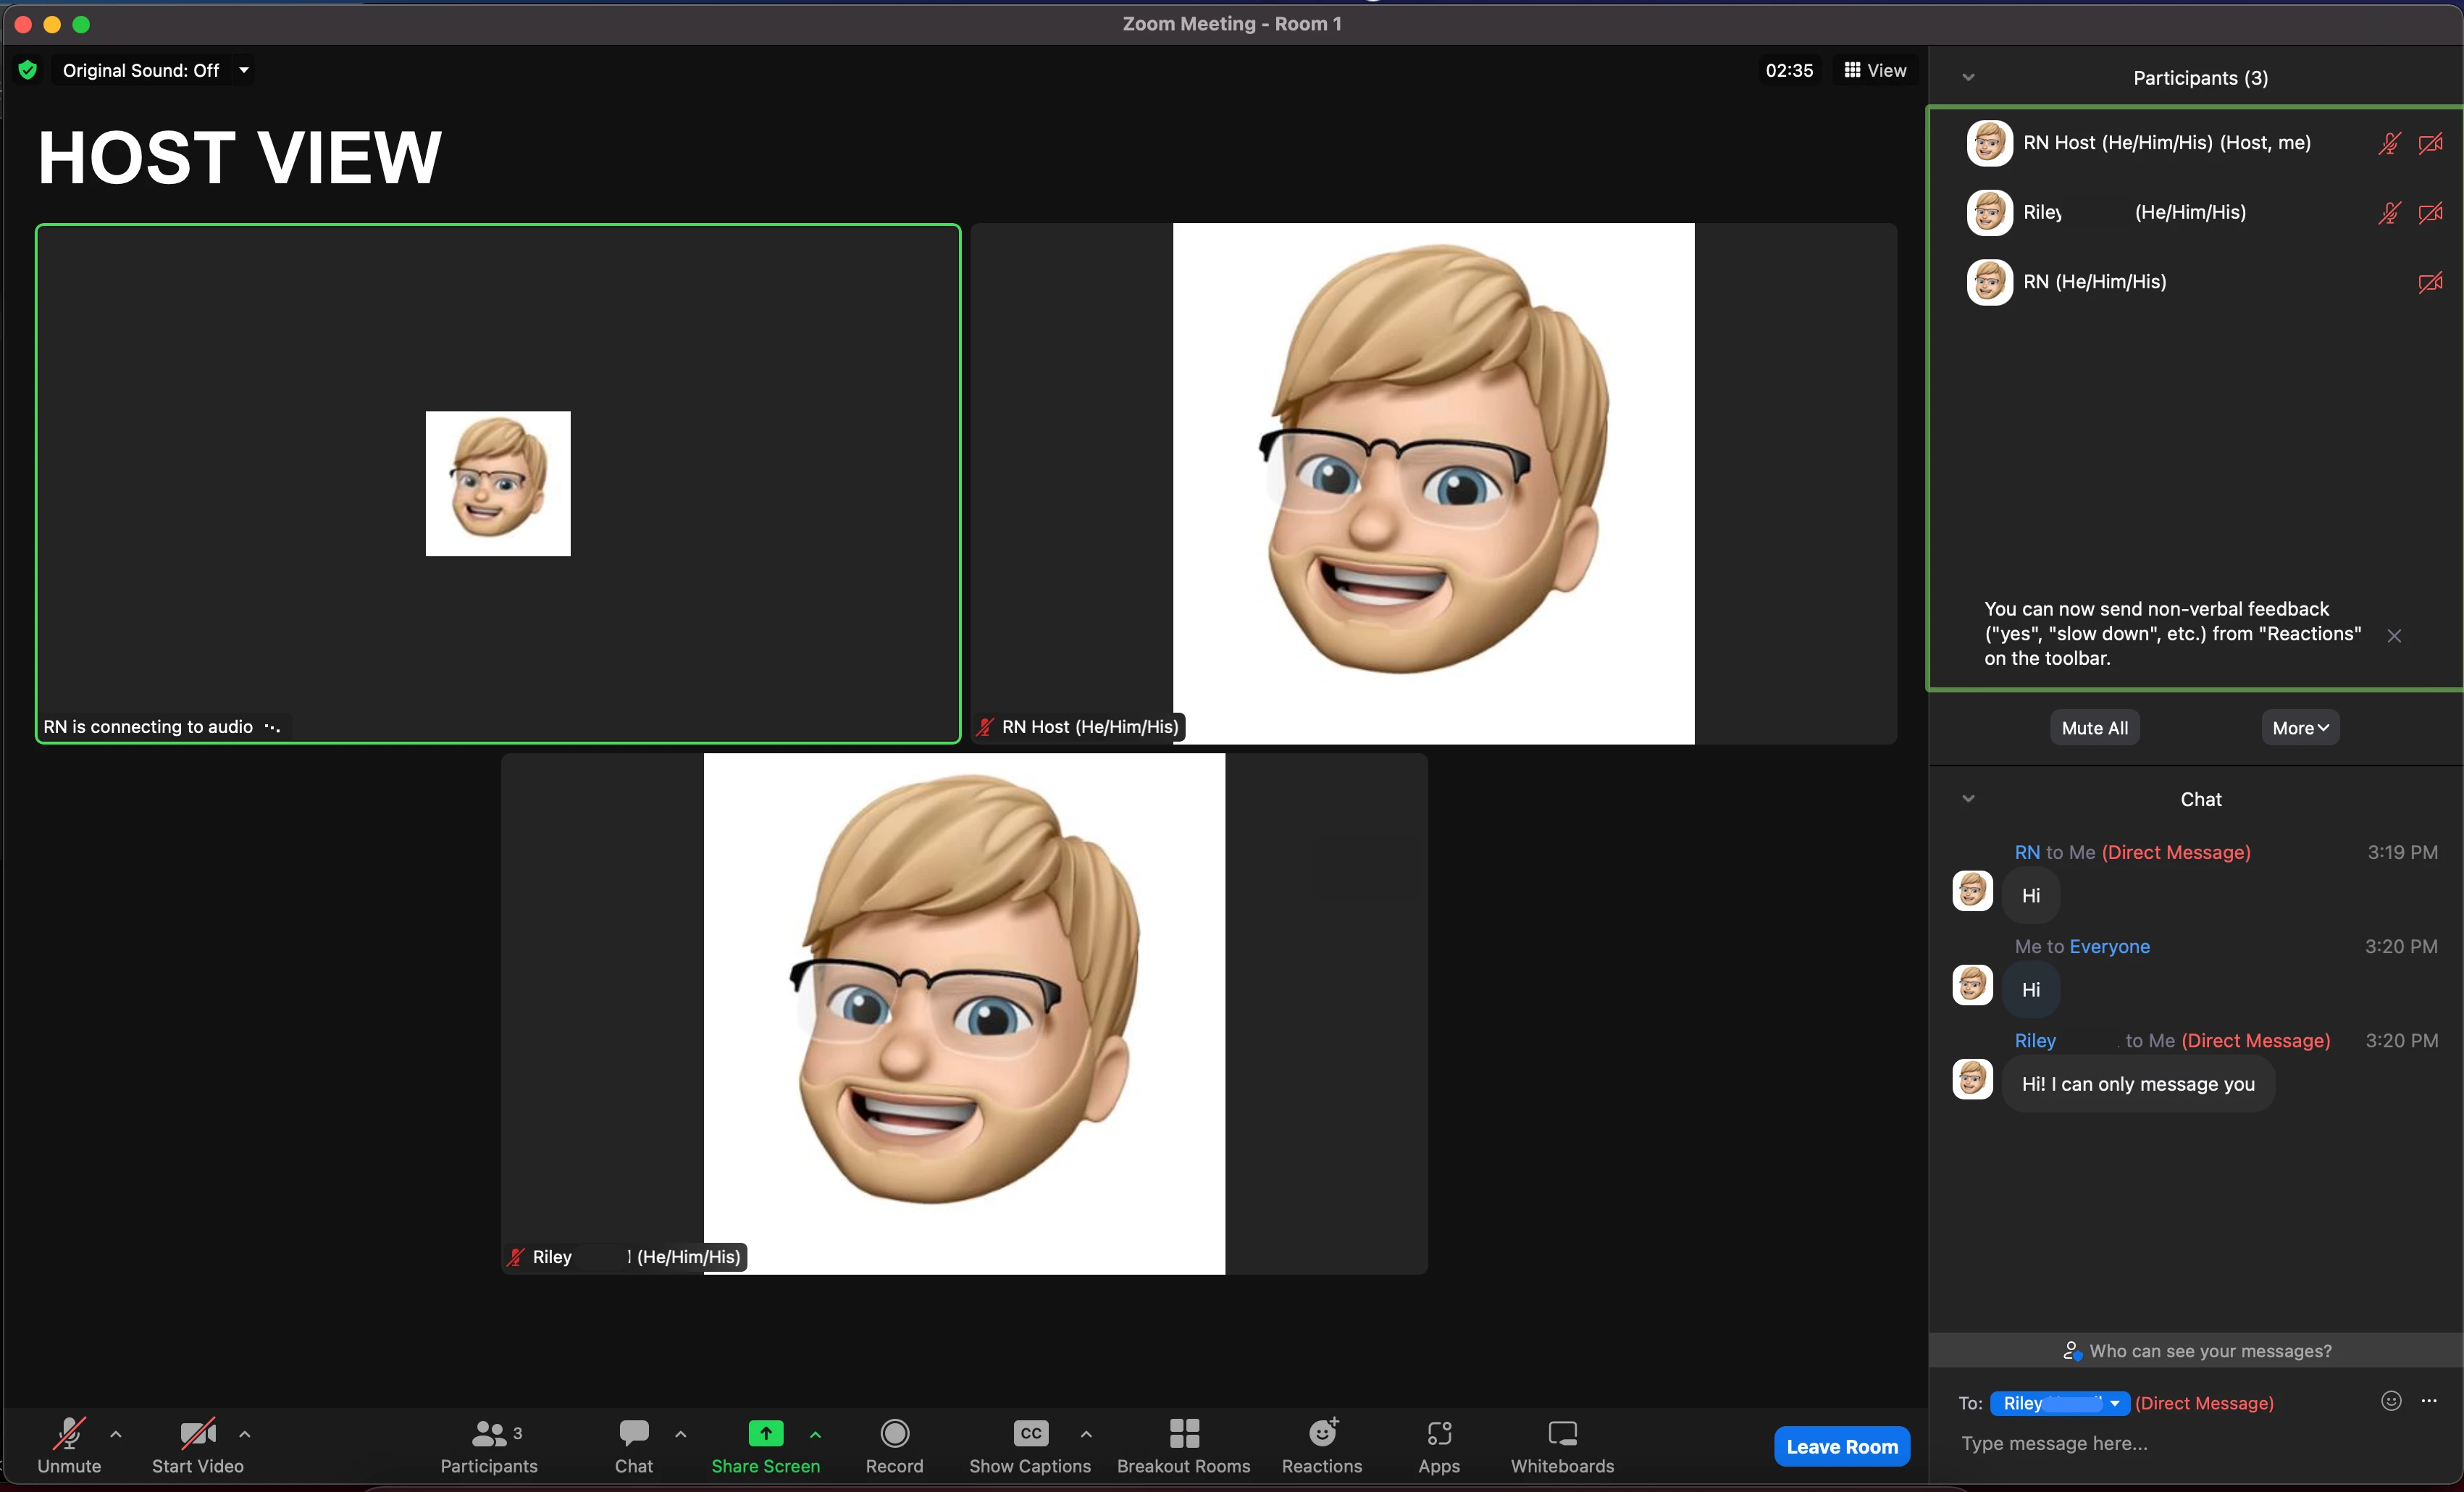Image resolution: width=2464 pixels, height=1492 pixels.
Task: Open emoji picker in chat input
Action: tap(2390, 1401)
